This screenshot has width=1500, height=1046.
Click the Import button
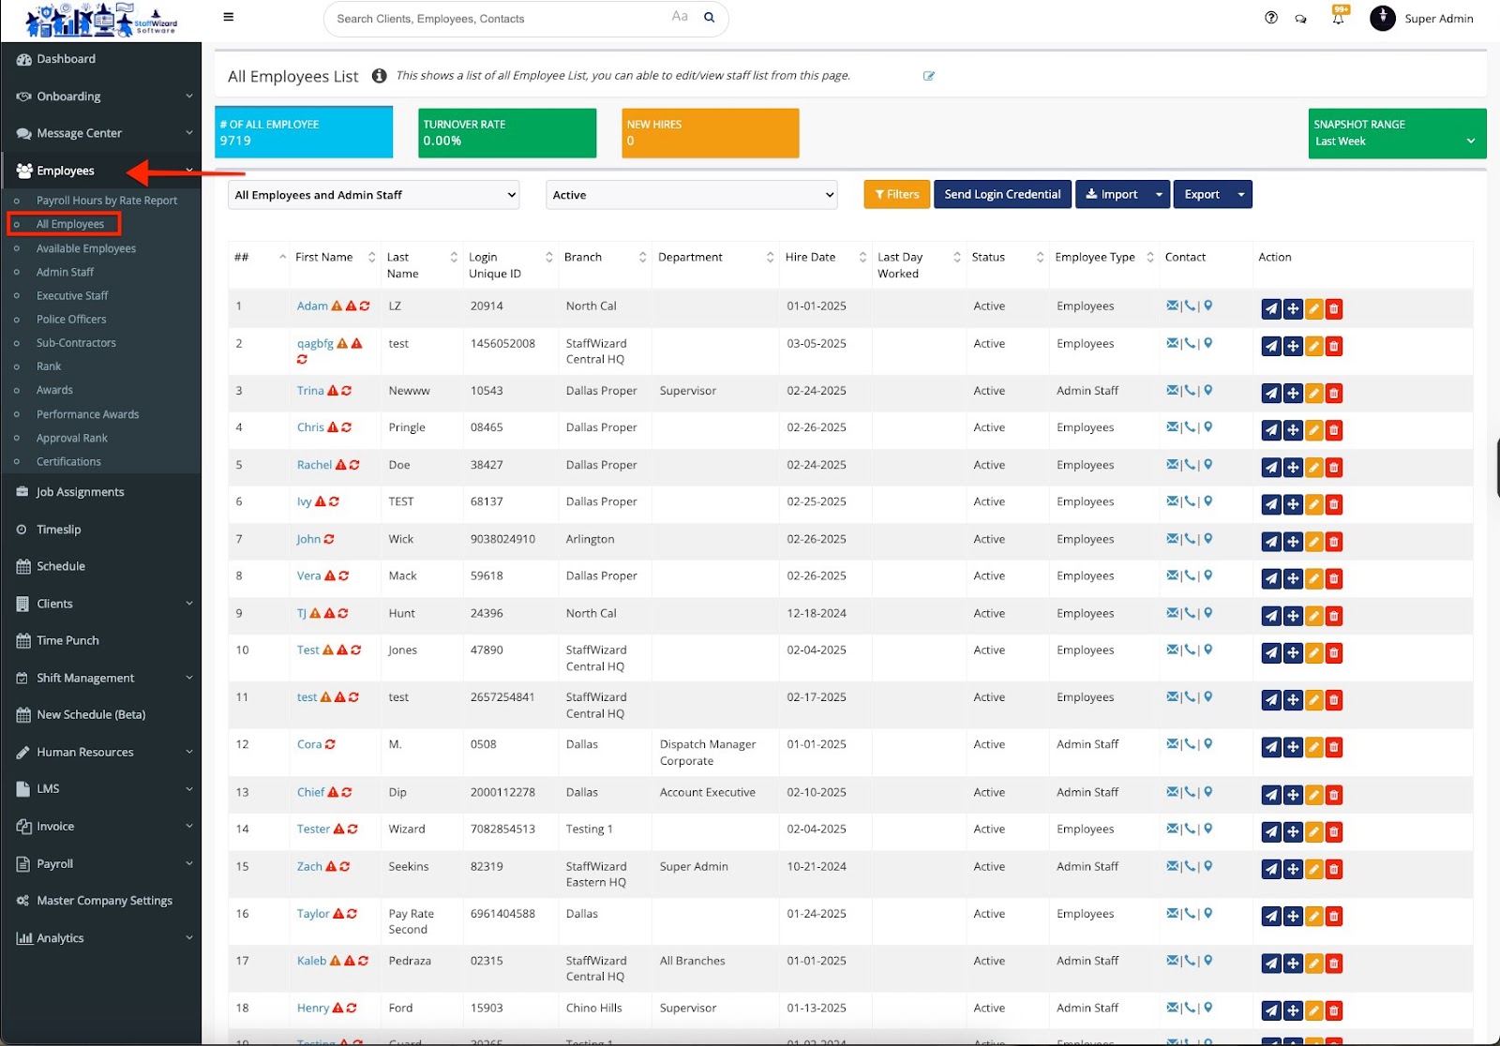coord(1112,194)
